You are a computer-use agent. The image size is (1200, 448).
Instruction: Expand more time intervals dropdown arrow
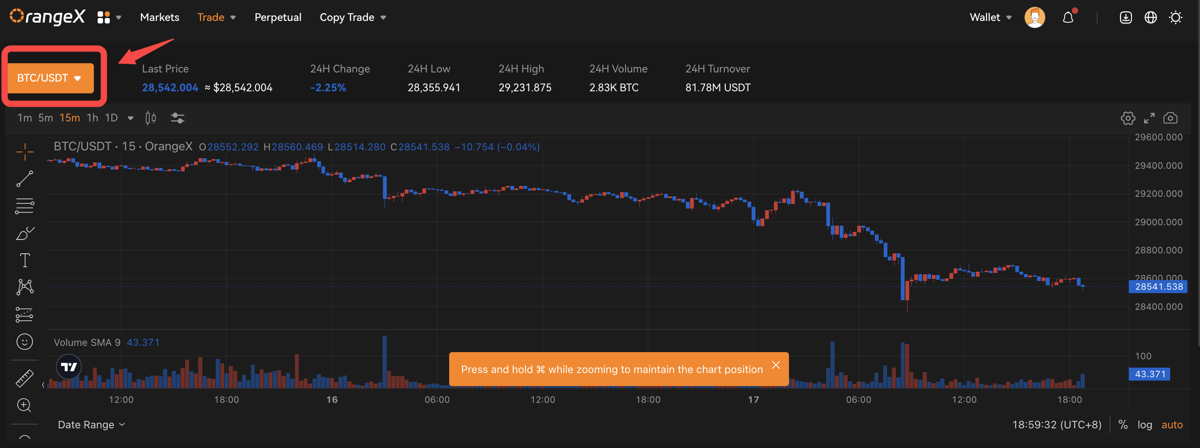pyautogui.click(x=131, y=118)
